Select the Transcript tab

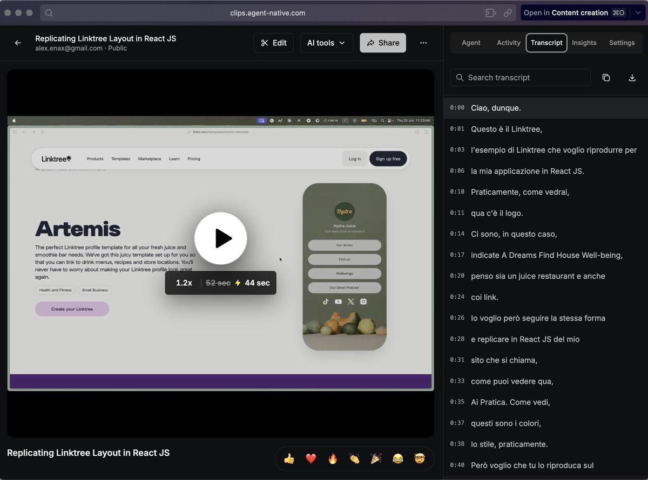click(x=546, y=43)
